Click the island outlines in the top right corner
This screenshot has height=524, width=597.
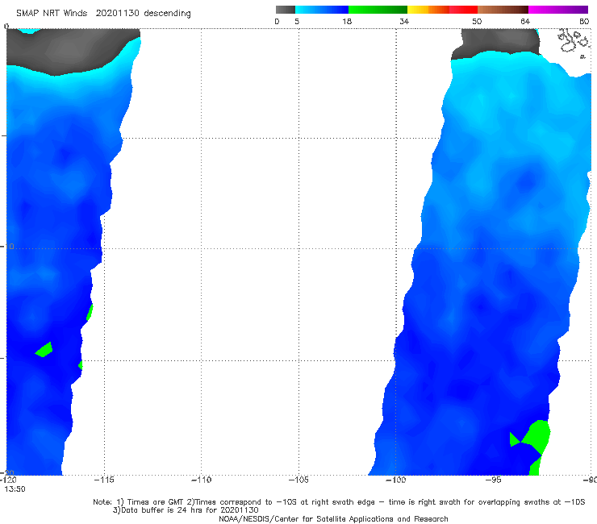click(x=573, y=43)
